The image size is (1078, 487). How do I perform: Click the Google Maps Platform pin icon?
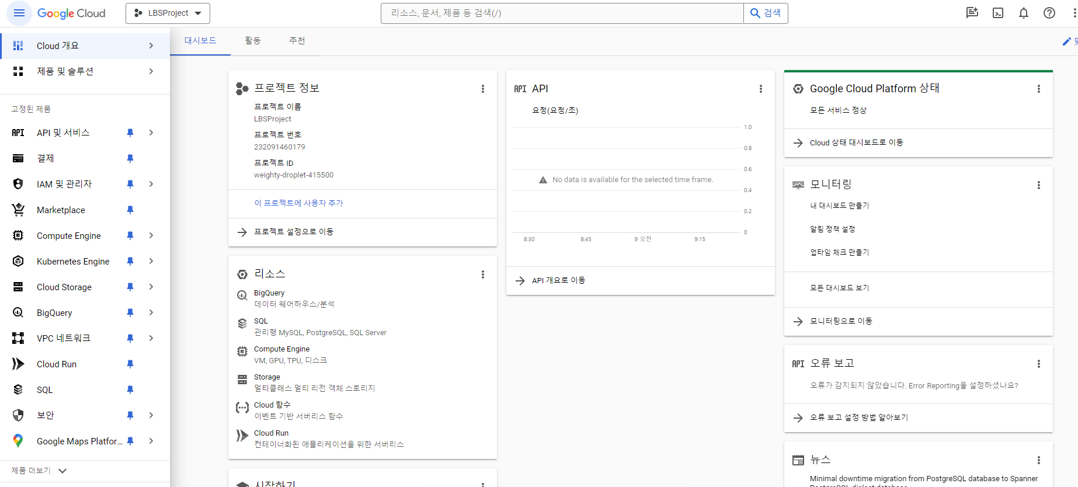click(18, 441)
